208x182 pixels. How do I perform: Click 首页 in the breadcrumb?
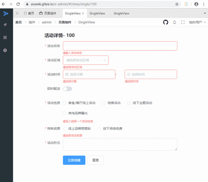coord(18,22)
